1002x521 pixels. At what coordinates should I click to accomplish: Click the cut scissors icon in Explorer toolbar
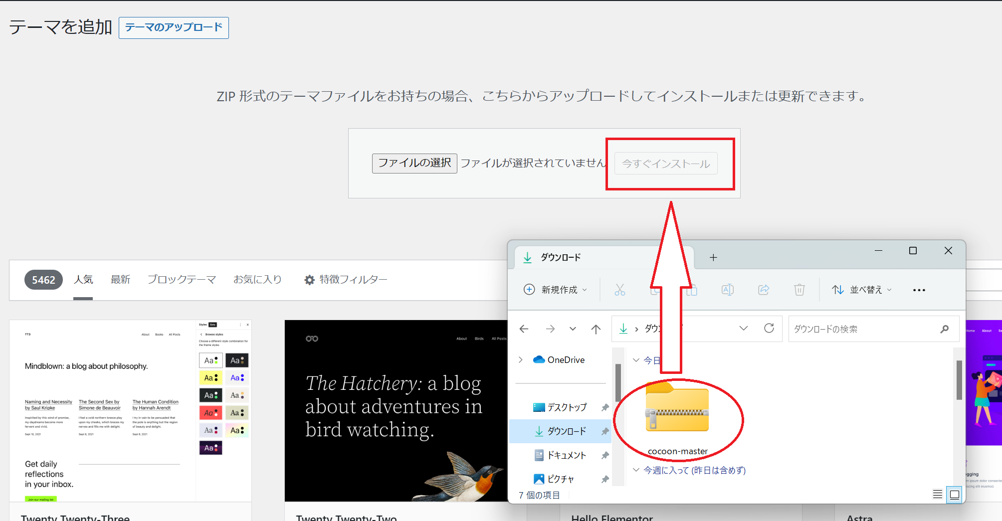pyautogui.click(x=619, y=290)
